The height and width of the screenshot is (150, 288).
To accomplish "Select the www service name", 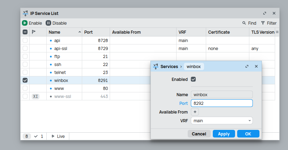I will [59, 89].
